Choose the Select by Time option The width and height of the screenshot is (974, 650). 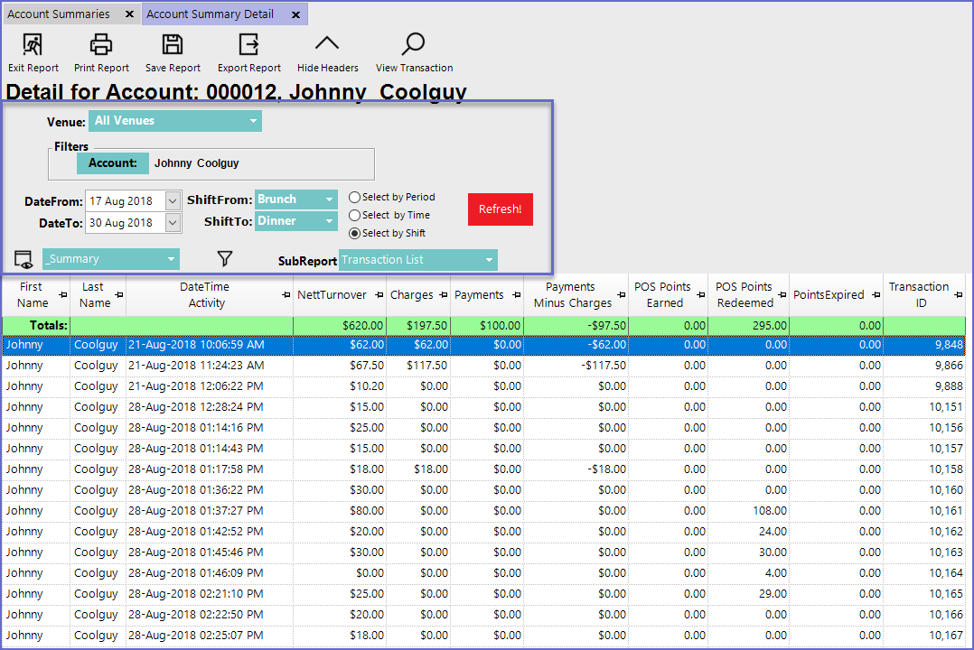(355, 215)
